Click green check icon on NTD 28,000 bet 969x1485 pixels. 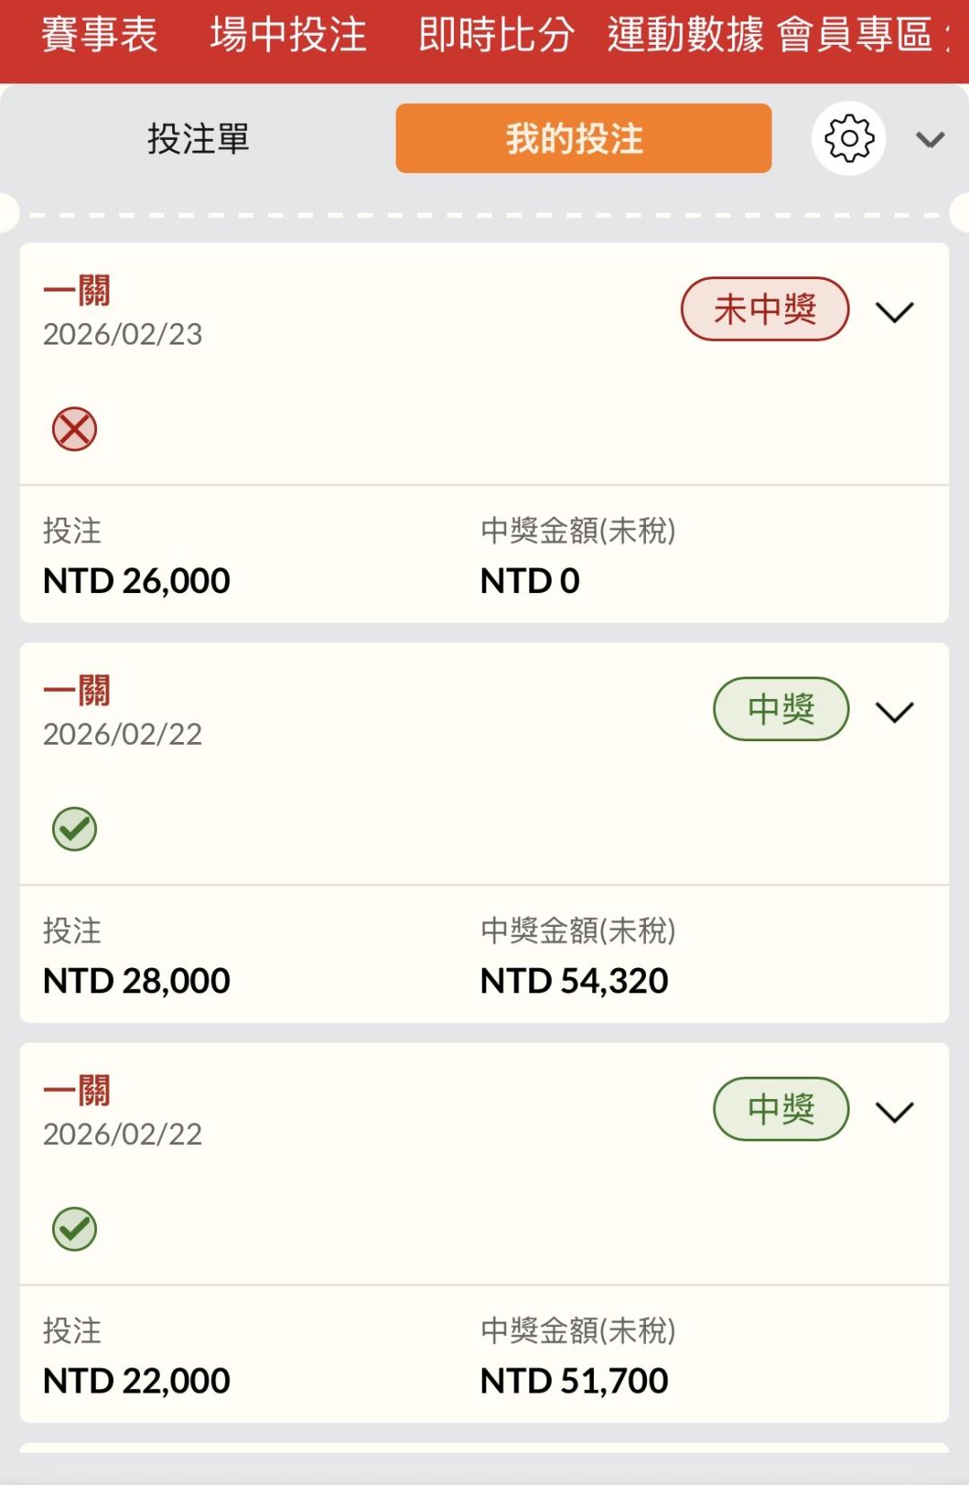(x=74, y=829)
